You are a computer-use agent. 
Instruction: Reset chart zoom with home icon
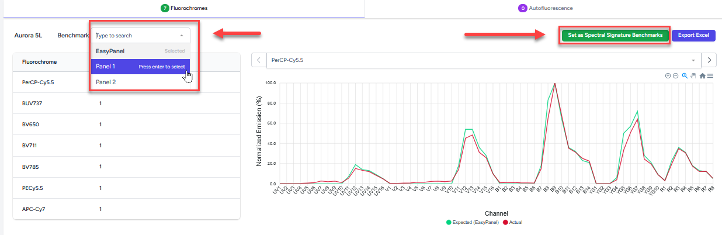coord(702,76)
